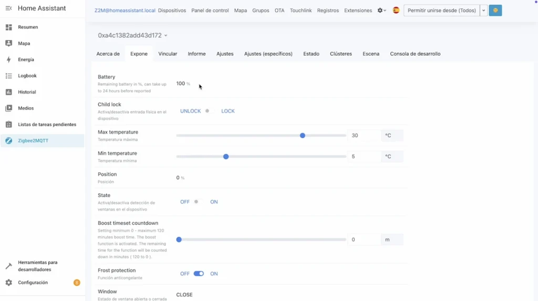Click the Spanish flag language icon
This screenshot has height=301, width=538.
[396, 11]
